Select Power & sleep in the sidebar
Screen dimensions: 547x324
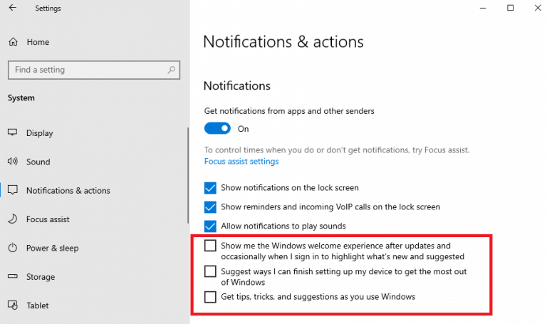tap(52, 248)
